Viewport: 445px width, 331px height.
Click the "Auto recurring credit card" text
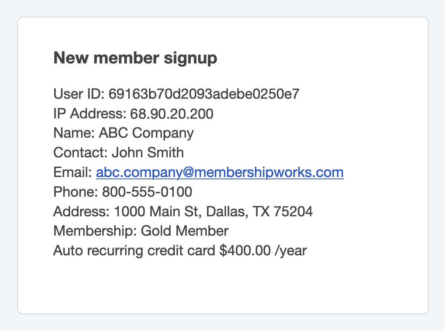click(134, 251)
